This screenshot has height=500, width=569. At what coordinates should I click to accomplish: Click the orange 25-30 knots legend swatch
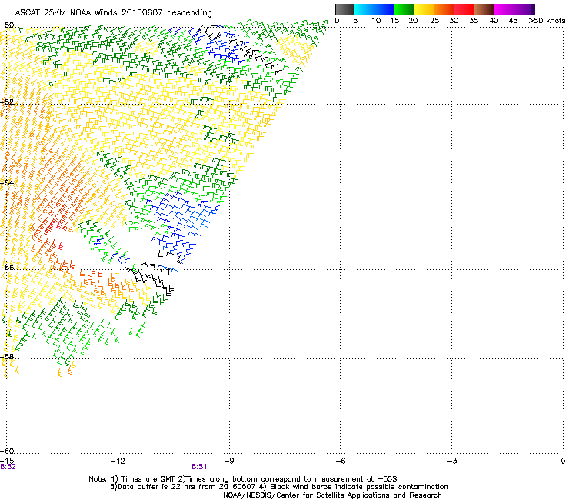(x=444, y=9)
